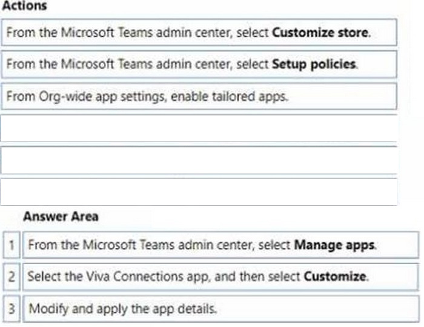Click the last empty slot in Actions
This screenshot has height=327, width=424.
[x=199, y=192]
